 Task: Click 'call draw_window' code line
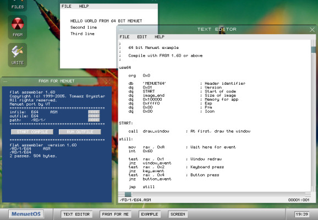[x=149, y=131]
